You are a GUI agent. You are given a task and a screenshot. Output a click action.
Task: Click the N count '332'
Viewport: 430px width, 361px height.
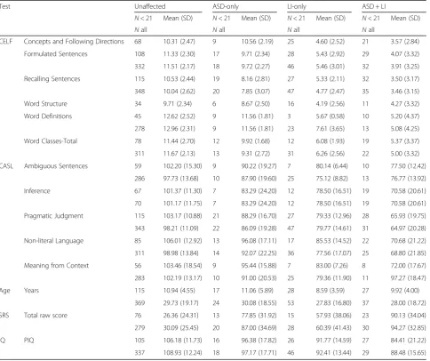(x=139, y=67)
